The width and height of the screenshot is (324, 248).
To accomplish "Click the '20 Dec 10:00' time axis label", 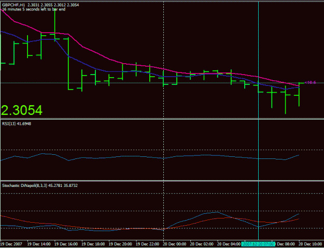I will [x=312, y=244].
